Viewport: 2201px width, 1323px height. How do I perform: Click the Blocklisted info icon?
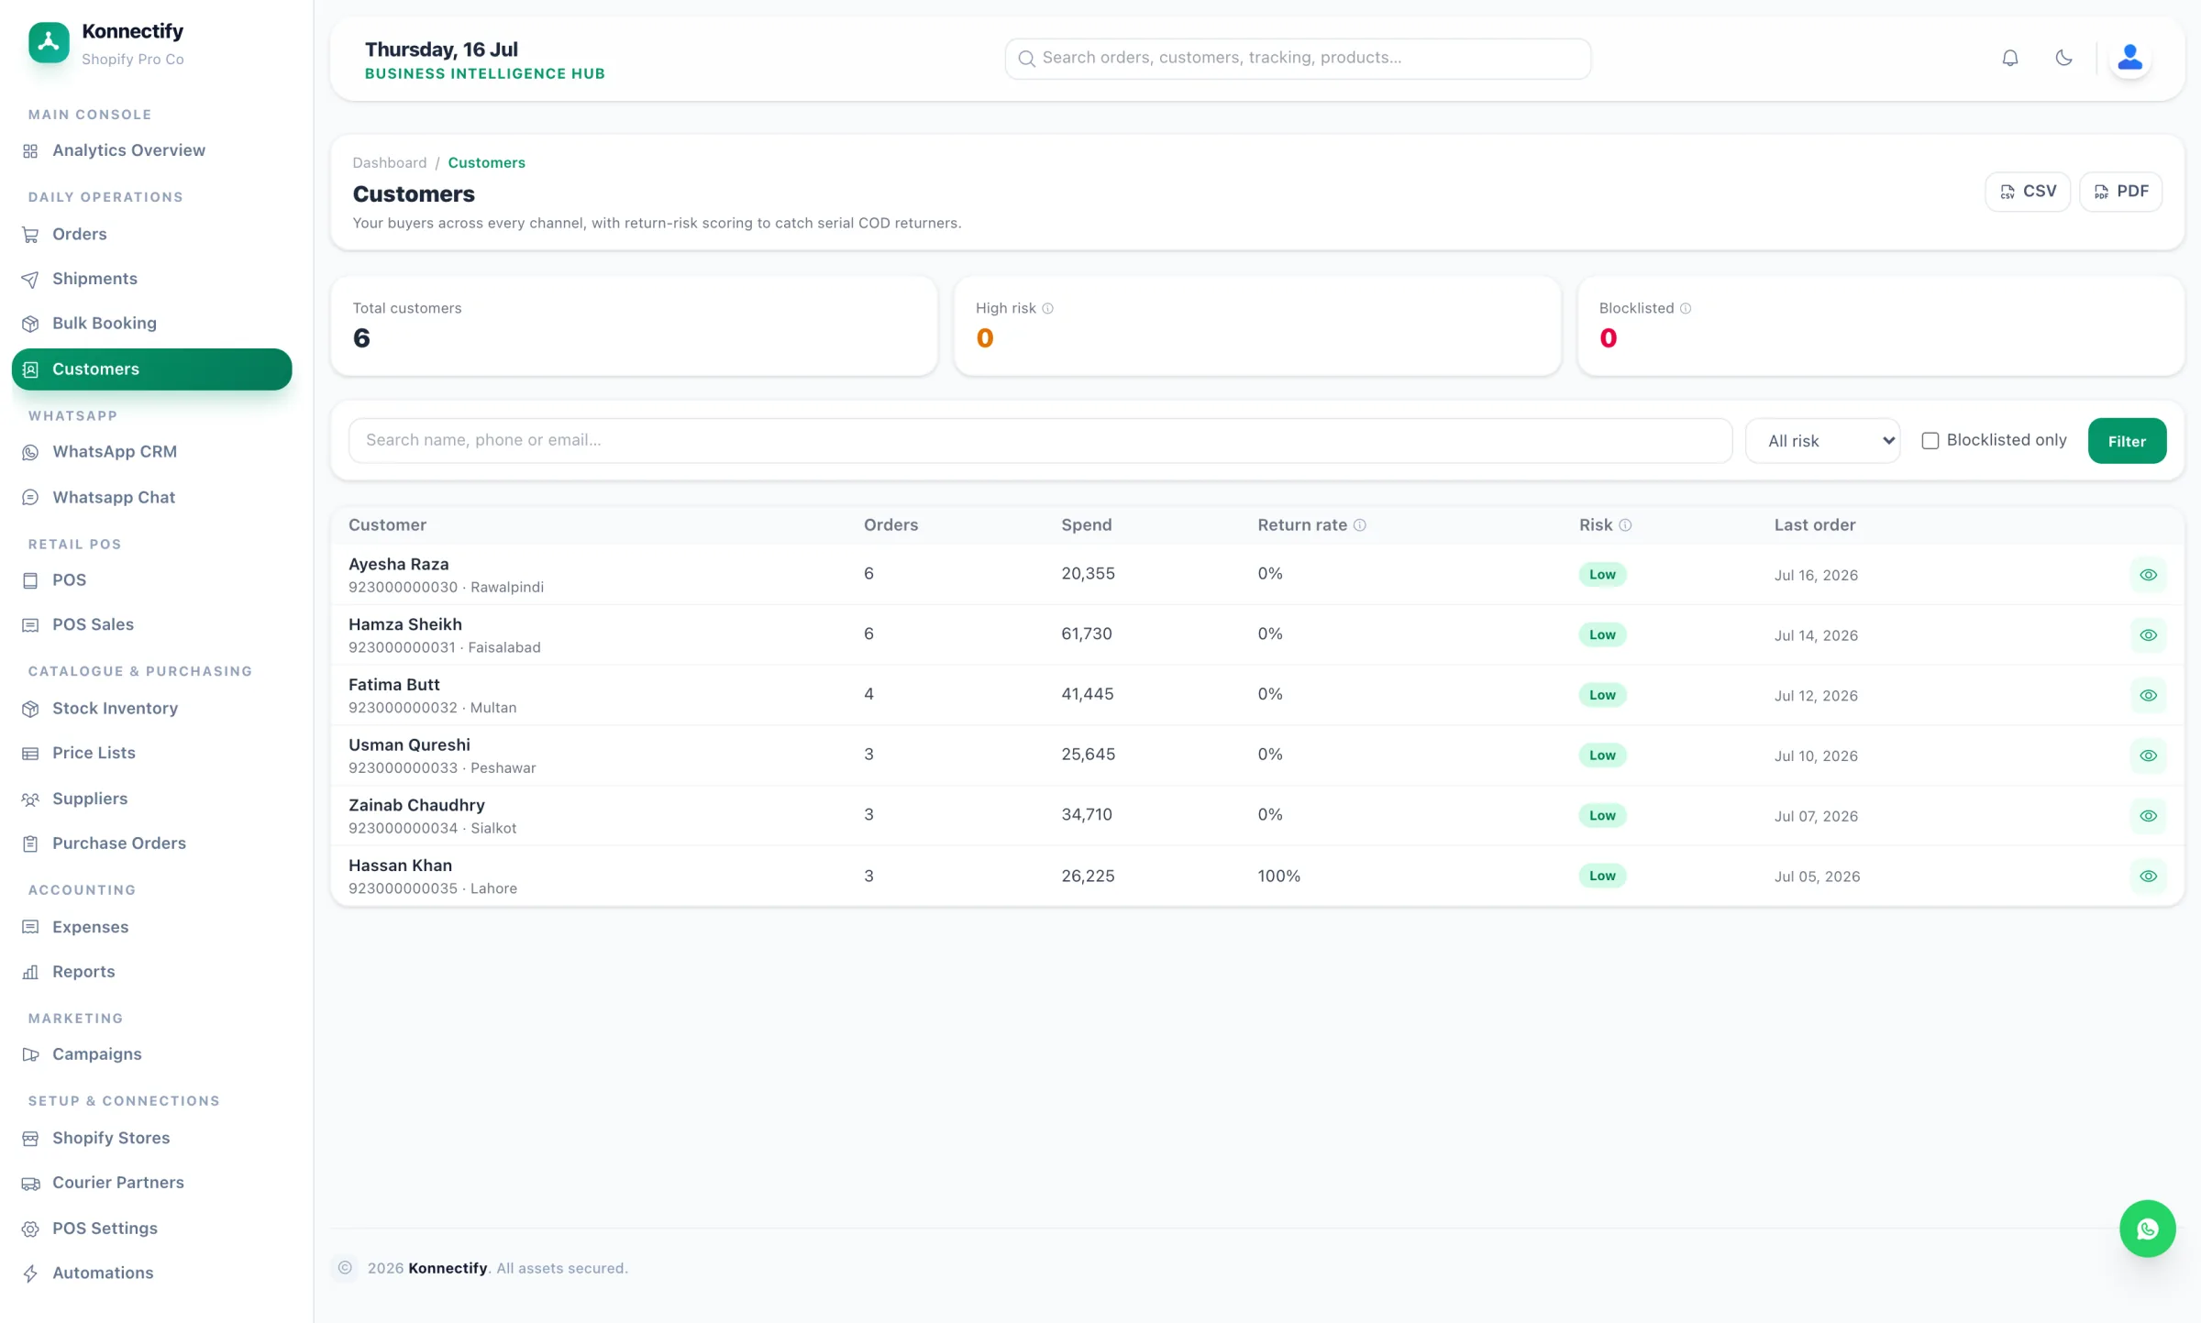pyautogui.click(x=1685, y=309)
